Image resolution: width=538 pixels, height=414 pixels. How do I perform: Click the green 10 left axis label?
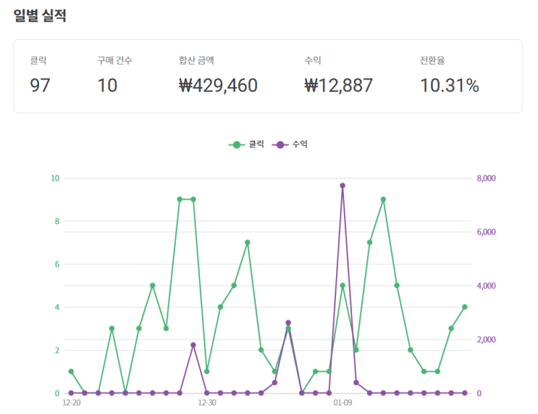[55, 178]
